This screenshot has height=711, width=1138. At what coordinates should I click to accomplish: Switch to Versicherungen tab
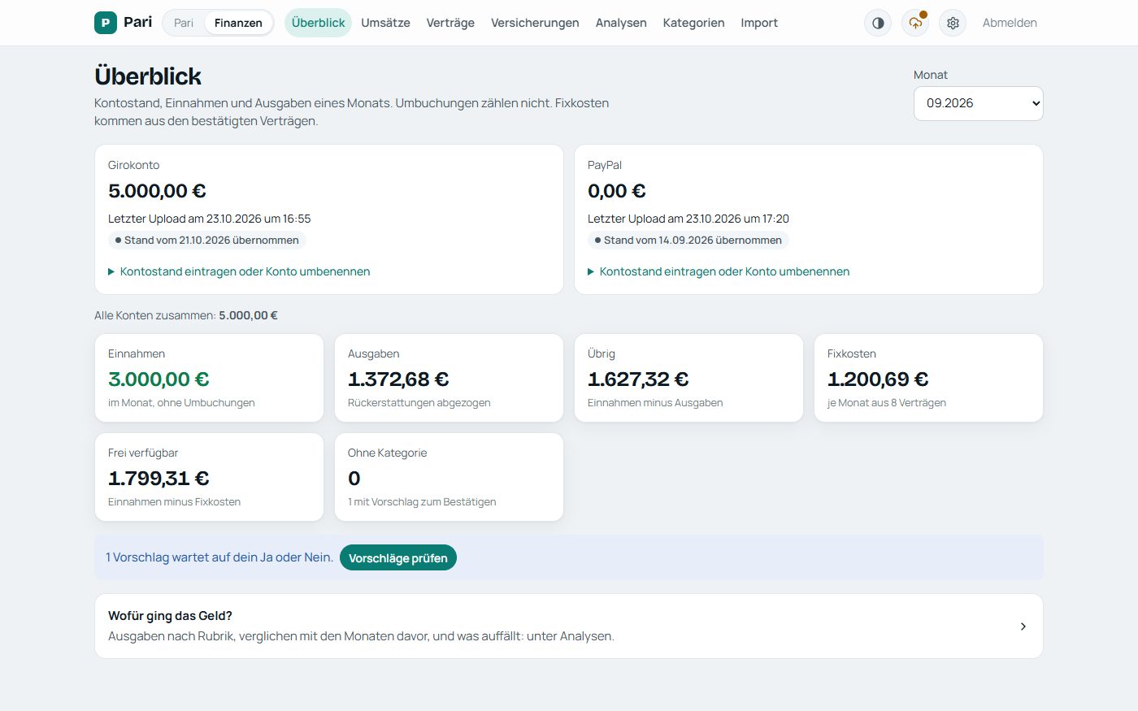click(x=535, y=23)
